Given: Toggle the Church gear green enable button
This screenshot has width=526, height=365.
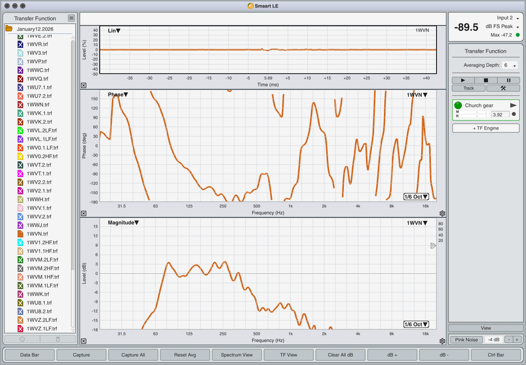Looking at the screenshot, I should [458, 105].
